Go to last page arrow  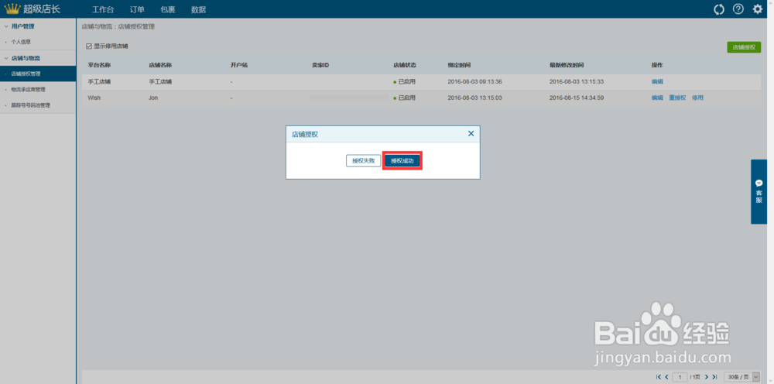(x=714, y=377)
